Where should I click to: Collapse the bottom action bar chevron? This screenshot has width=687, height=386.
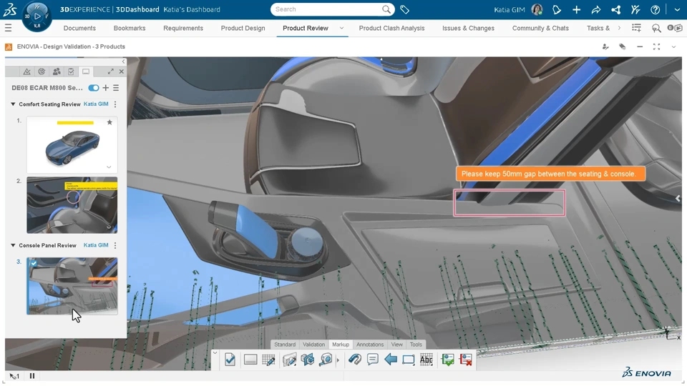(x=215, y=352)
